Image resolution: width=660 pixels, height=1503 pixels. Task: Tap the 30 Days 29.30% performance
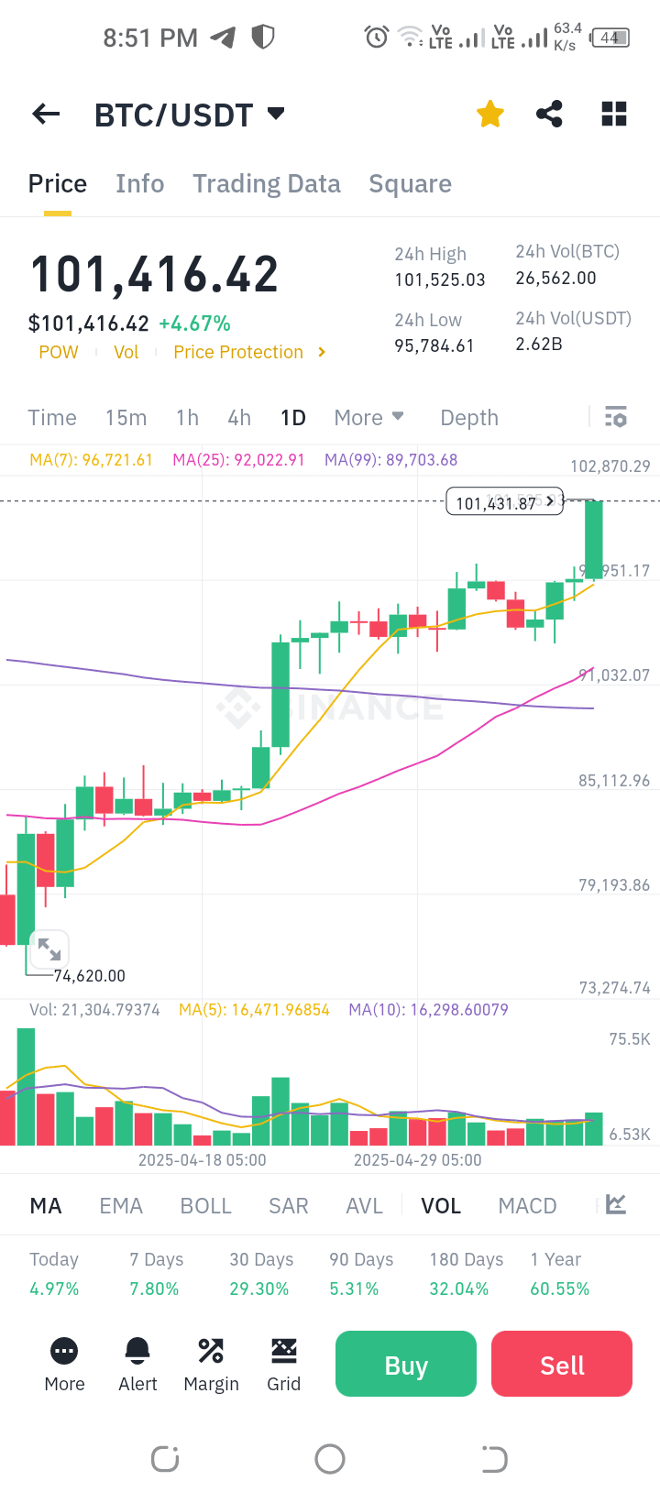[261, 1274]
